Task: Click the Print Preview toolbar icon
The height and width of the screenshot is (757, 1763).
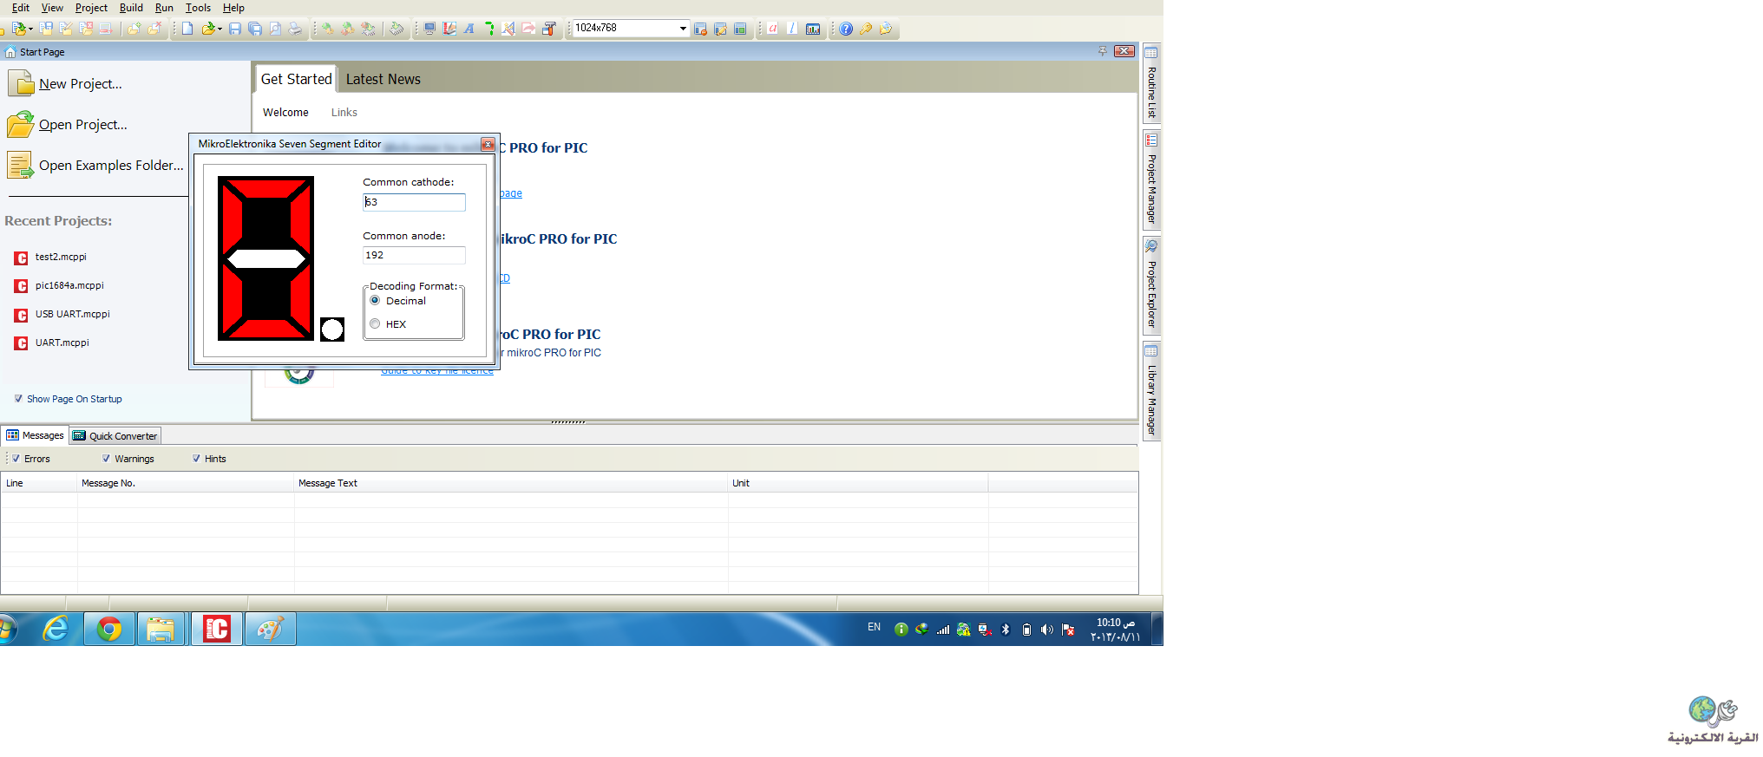Action: (x=275, y=29)
